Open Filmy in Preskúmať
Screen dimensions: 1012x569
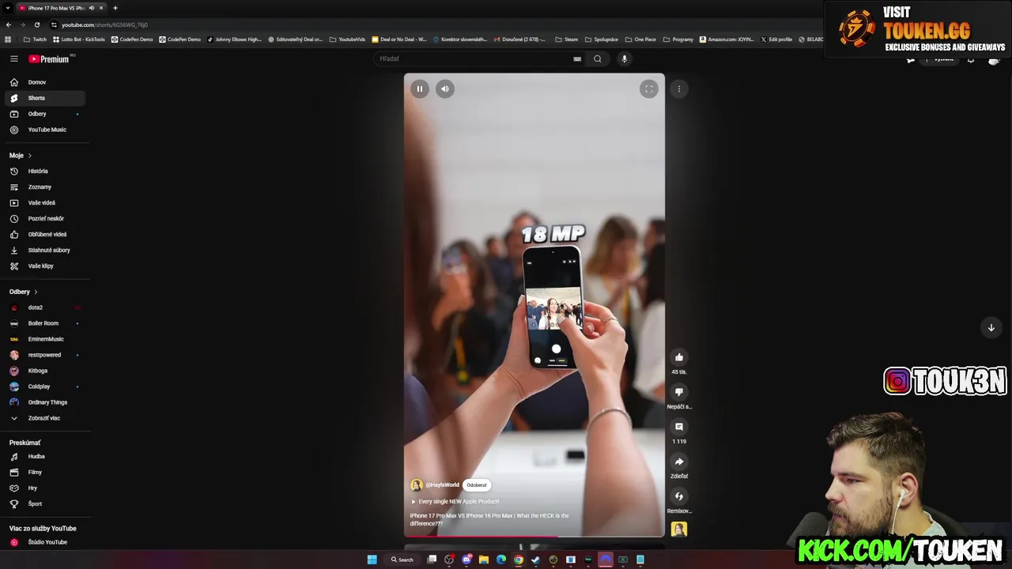pos(44,473)
